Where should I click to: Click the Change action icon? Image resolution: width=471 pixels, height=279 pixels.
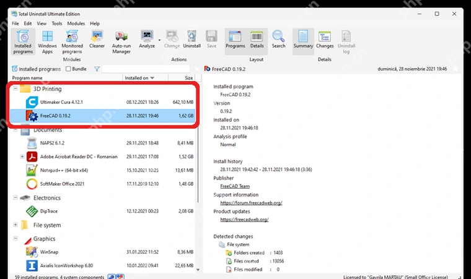tap(172, 40)
